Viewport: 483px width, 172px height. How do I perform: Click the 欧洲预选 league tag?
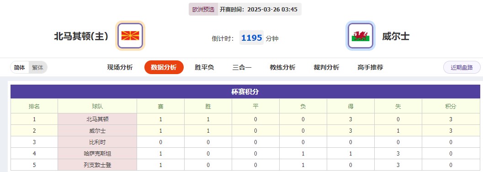click(x=203, y=9)
